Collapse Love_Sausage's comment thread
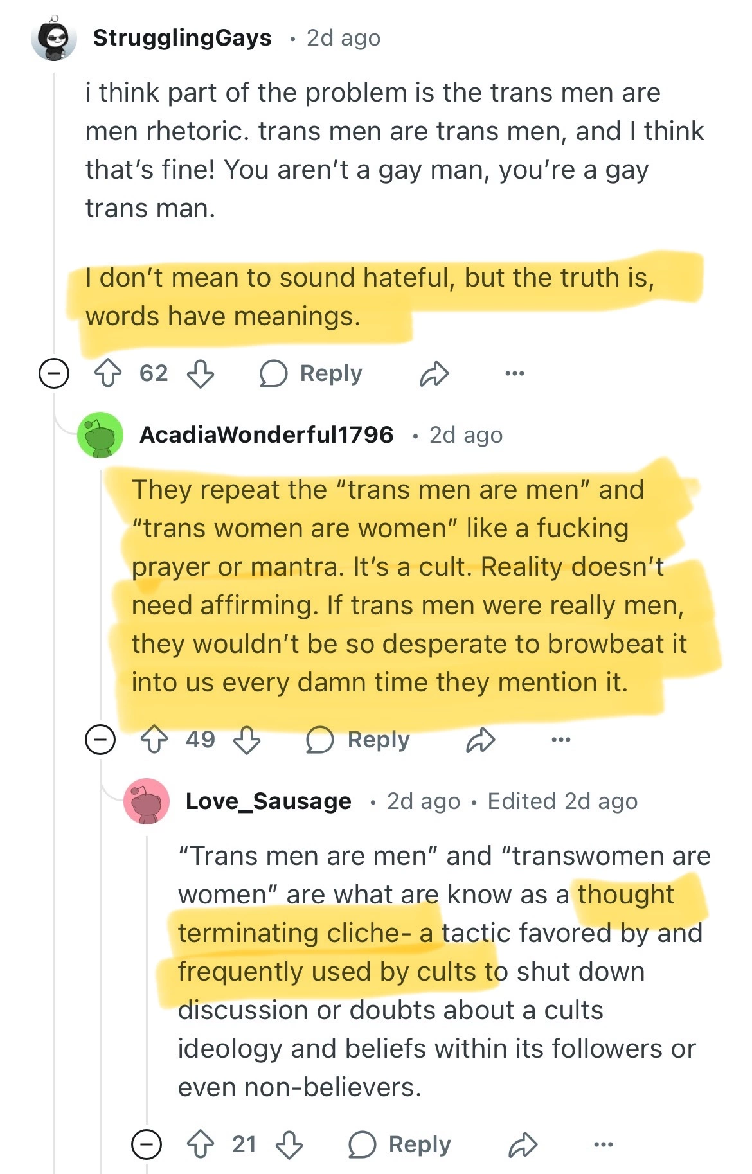This screenshot has height=1174, width=752. tap(147, 1144)
